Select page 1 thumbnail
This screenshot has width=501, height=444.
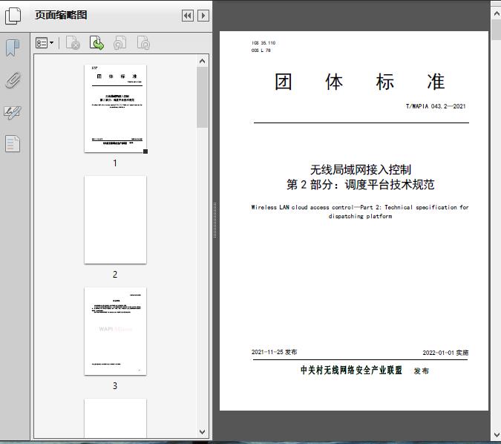click(115, 108)
